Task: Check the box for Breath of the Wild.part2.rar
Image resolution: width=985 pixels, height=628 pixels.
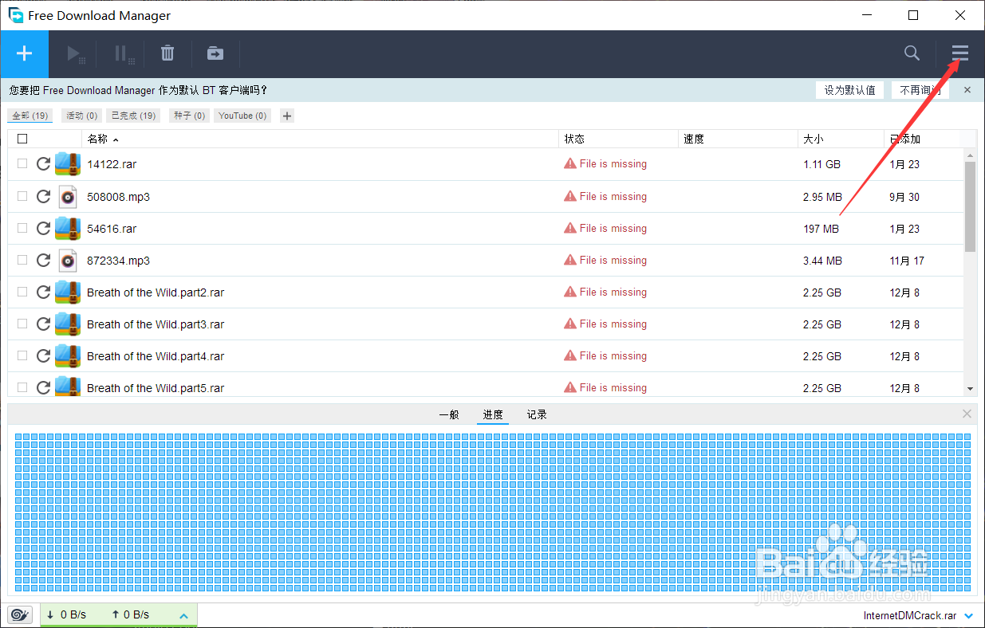Action: point(22,291)
